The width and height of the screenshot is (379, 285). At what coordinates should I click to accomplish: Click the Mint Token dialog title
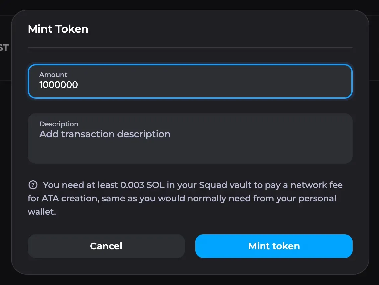58,29
